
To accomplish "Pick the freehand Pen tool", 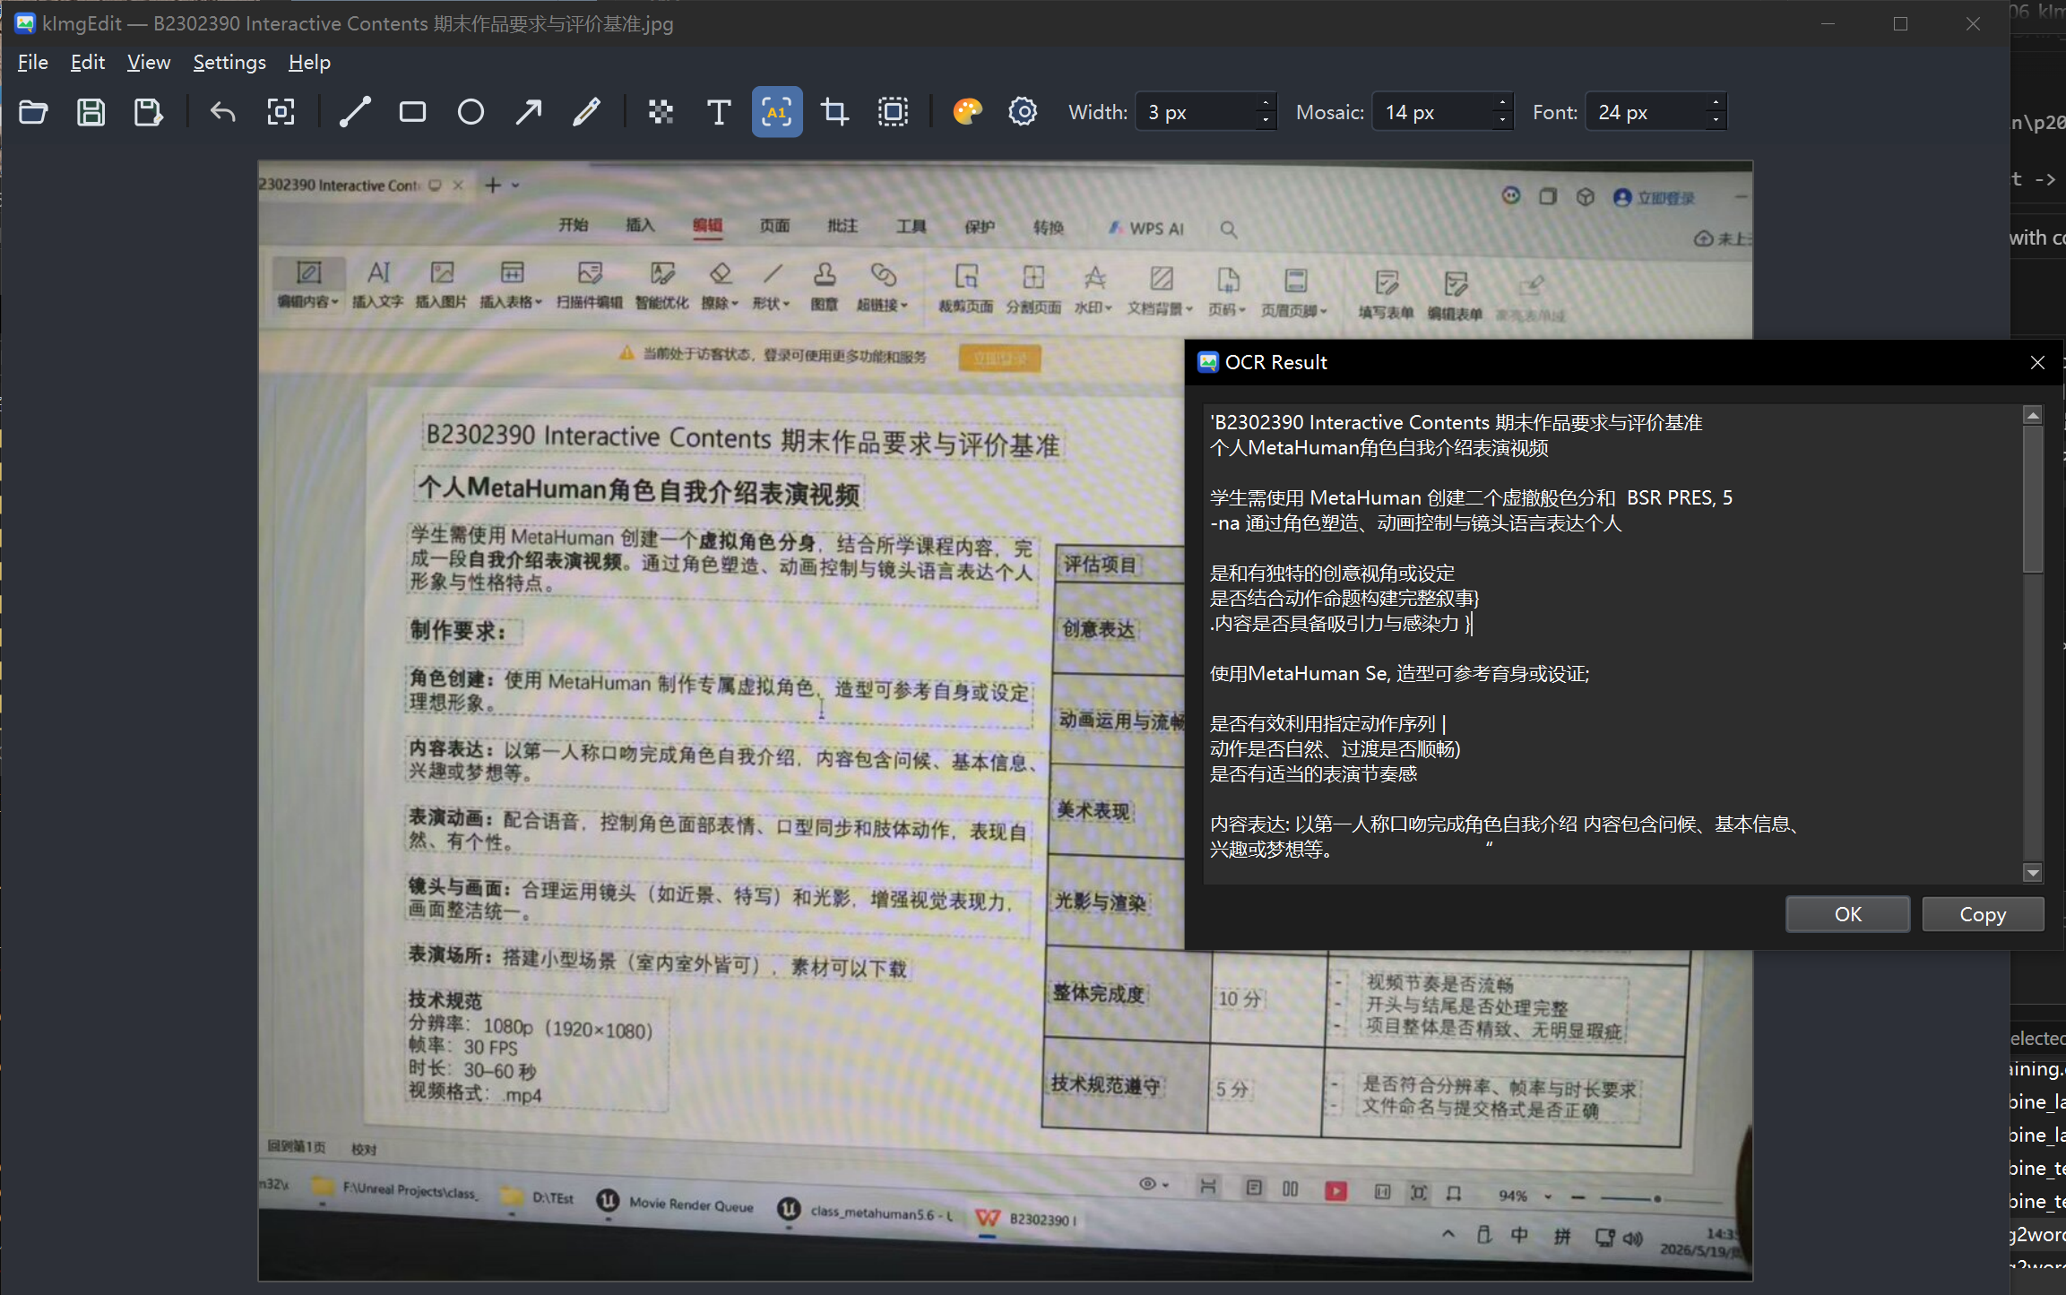I will (586, 112).
